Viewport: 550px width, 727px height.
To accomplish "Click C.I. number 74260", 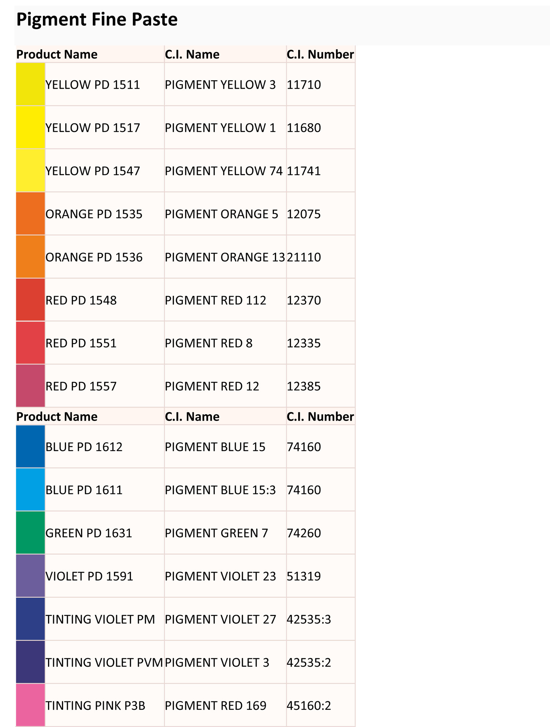I will (304, 533).
